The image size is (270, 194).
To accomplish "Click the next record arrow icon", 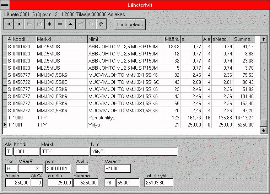I will [x=29, y=24].
